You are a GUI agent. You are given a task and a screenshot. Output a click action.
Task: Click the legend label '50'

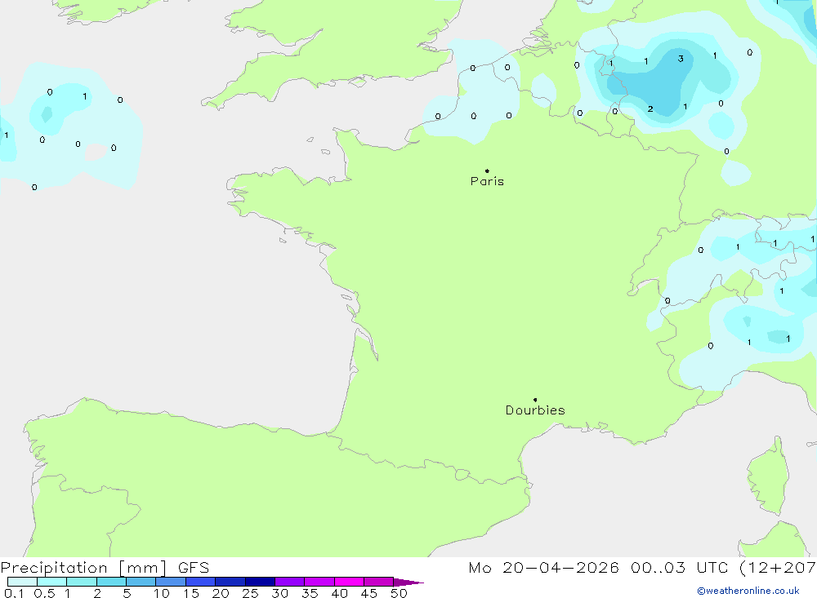[399, 593]
